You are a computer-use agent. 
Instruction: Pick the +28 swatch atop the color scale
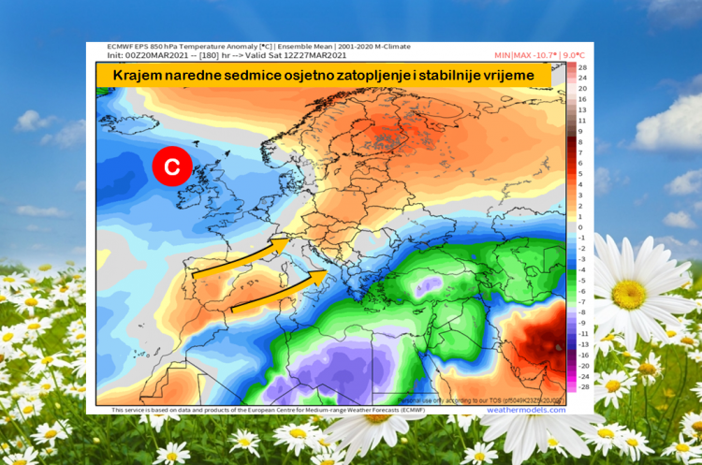[x=569, y=70]
